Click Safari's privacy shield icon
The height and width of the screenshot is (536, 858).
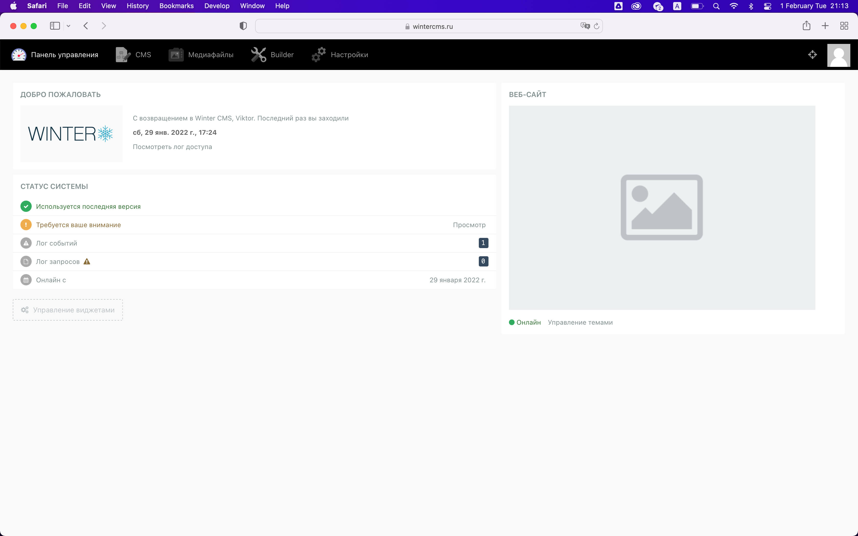pyautogui.click(x=243, y=26)
